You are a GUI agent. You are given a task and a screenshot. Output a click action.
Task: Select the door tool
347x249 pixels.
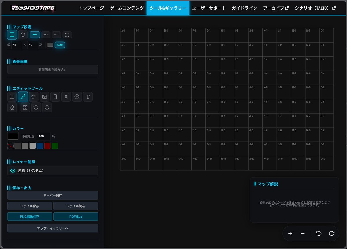click(55, 97)
